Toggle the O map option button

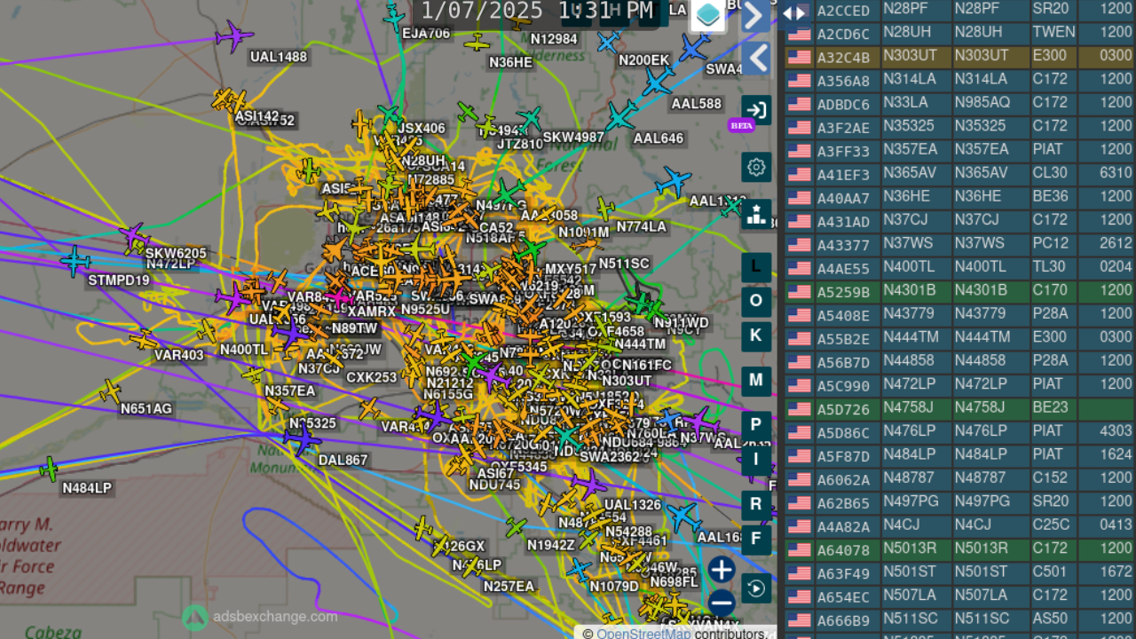[756, 301]
